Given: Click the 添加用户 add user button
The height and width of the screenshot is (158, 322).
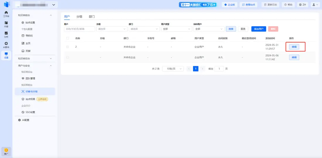Looking at the screenshot, I should [259, 29].
